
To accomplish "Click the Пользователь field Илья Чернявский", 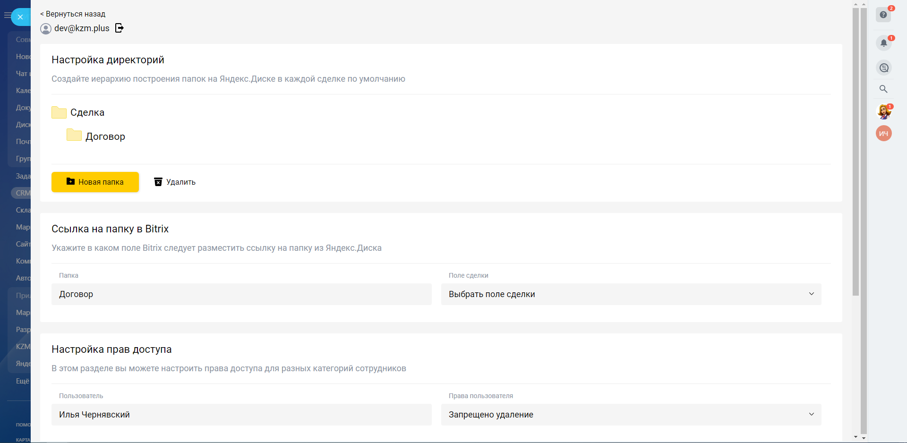I will (241, 415).
